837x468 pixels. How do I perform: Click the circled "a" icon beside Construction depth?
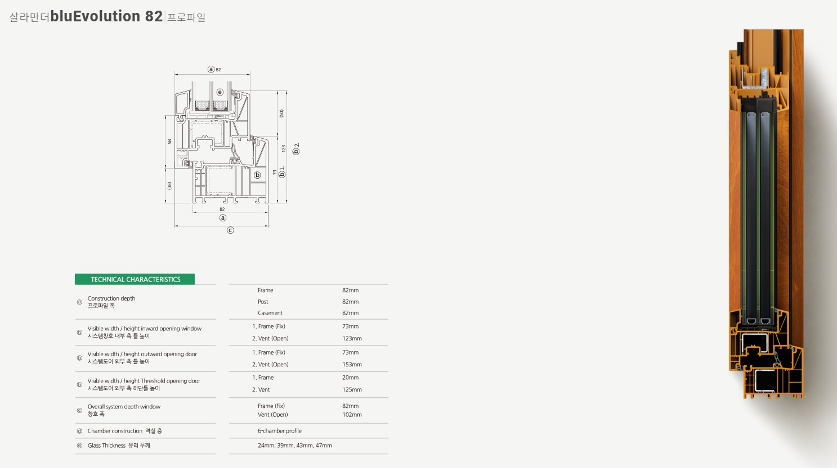point(79,302)
